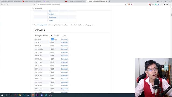The width and height of the screenshot is (172, 97).
Task: Click the streamer webcam overlay
Action: [x=153, y=78]
